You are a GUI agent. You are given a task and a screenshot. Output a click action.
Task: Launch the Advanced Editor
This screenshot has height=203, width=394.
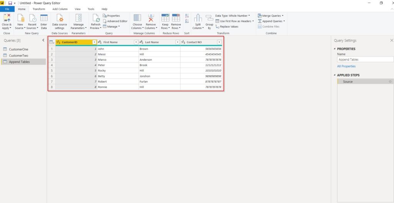tap(115, 21)
